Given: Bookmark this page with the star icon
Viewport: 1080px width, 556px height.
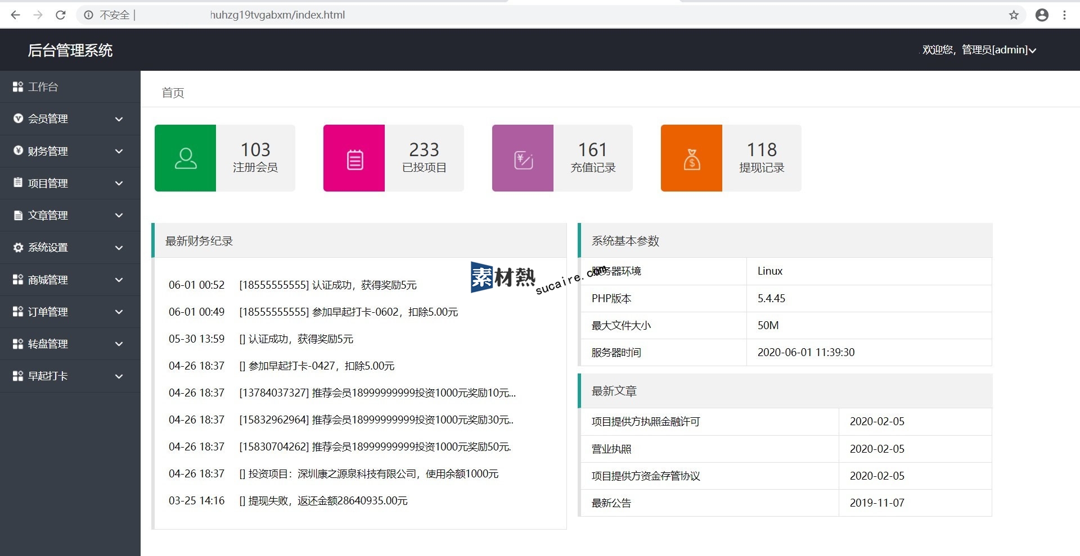Looking at the screenshot, I should click(x=1014, y=15).
